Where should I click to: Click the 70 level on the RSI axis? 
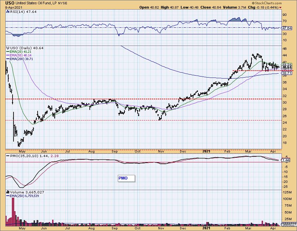coord(284,21)
